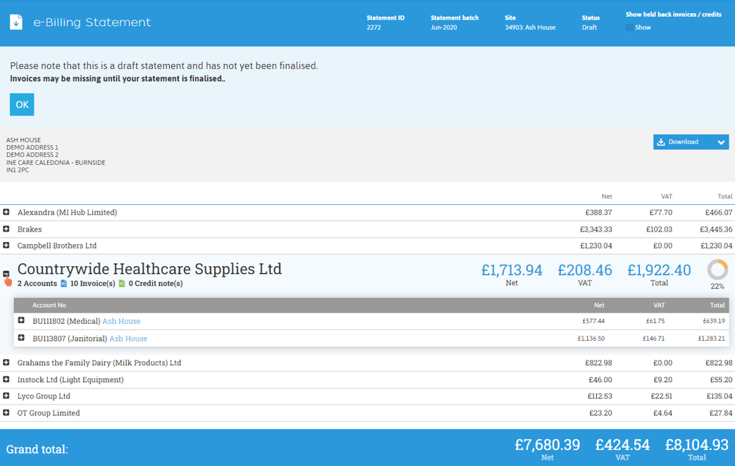Expand the Instock Ltd (Light Equipment) row
The width and height of the screenshot is (735, 466).
(6, 379)
